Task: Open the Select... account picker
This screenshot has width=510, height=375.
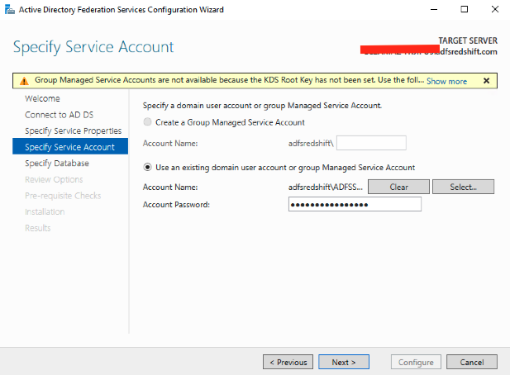Action: (x=463, y=187)
